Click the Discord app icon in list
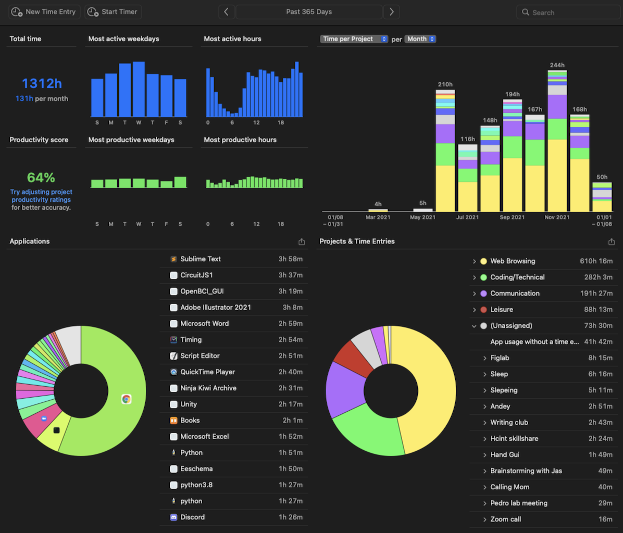 (173, 517)
